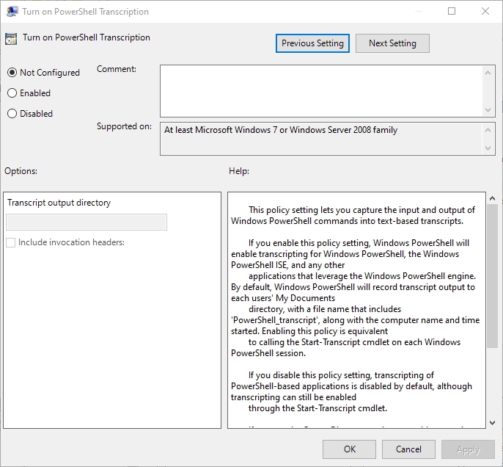Tick the Include invocation headers checkbox
Viewport: 503px width, 467px height.
pyautogui.click(x=10, y=242)
